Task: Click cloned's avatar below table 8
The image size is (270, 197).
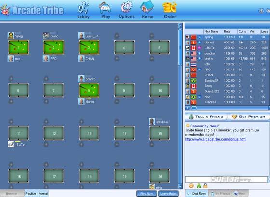Action: pyautogui.click(x=81, y=101)
